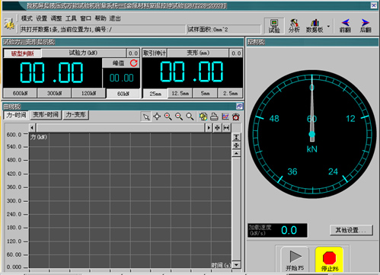Click the data record status text field
The width and height of the screenshot is (380, 275).
click(x=103, y=30)
